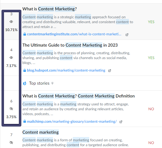Viewport: 162px width, 148px height.
Task: Toggle visibility eye for result 3
Action: pyautogui.click(x=11, y=22)
